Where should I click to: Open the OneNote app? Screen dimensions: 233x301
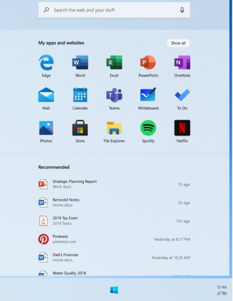pos(182,62)
